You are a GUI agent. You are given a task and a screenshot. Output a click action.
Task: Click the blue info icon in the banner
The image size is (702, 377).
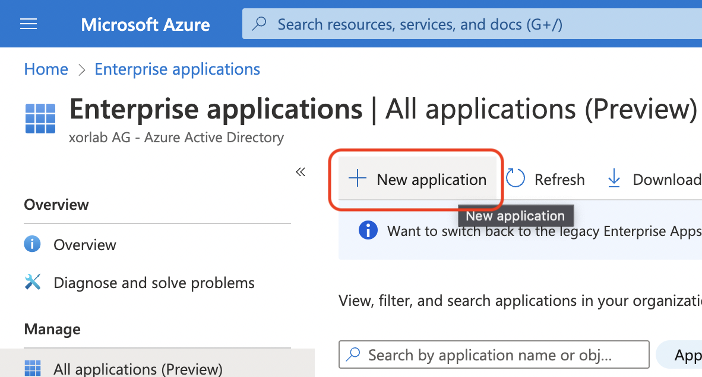(368, 231)
